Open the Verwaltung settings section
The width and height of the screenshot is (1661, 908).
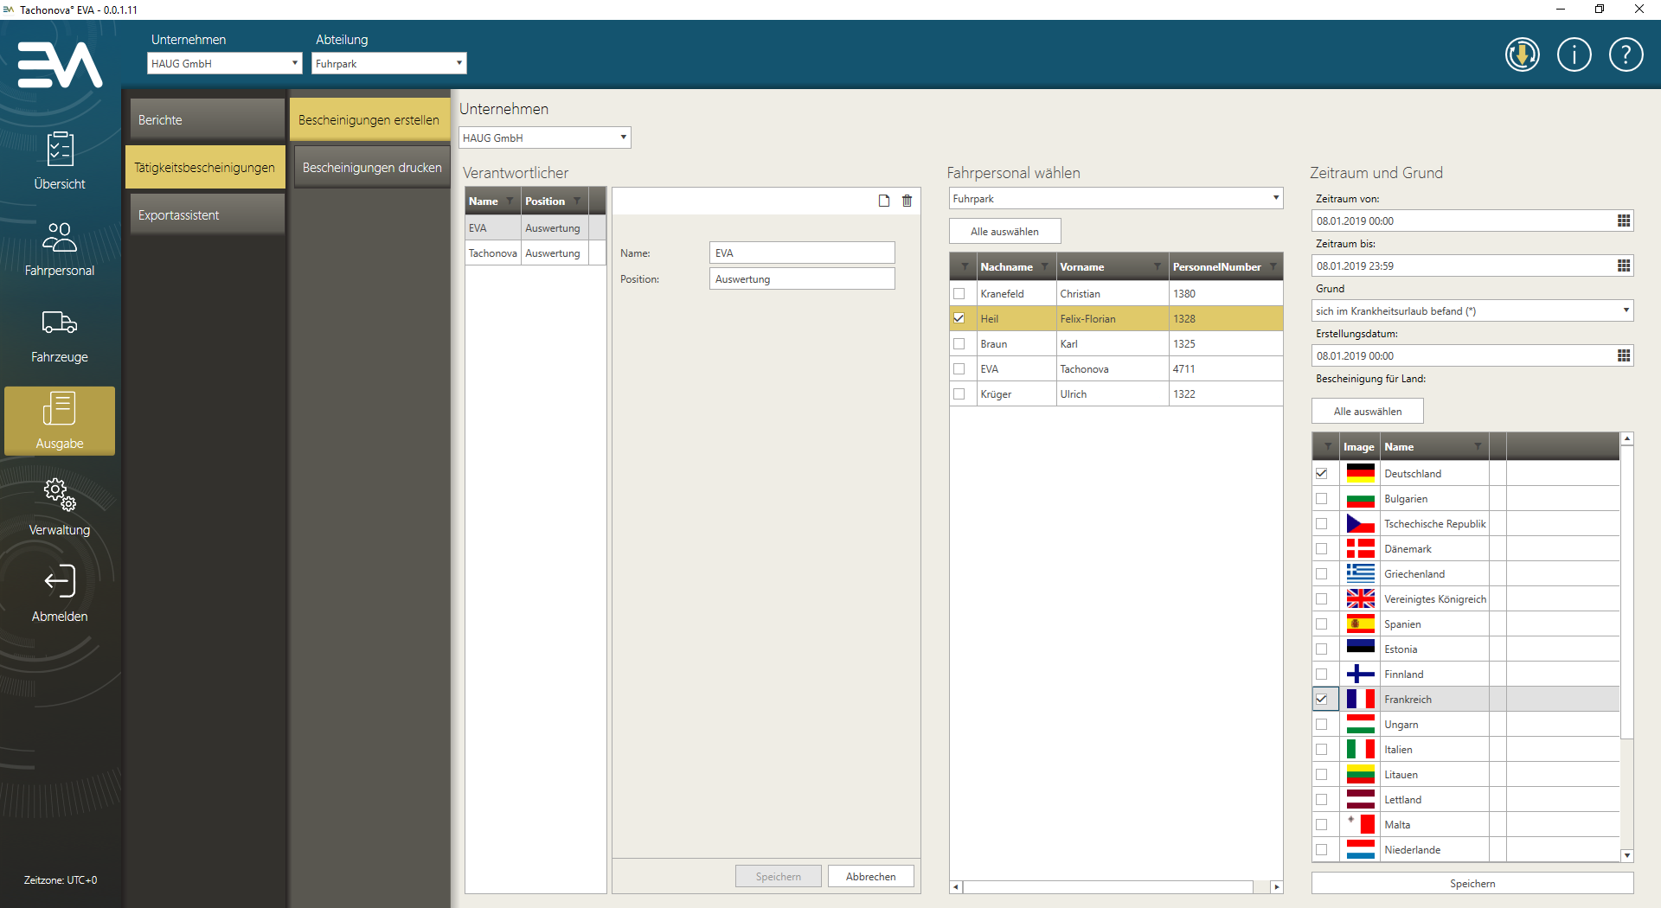click(x=60, y=507)
